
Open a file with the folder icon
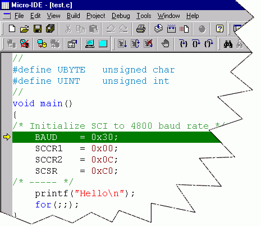pyautogui.click(x=25, y=29)
